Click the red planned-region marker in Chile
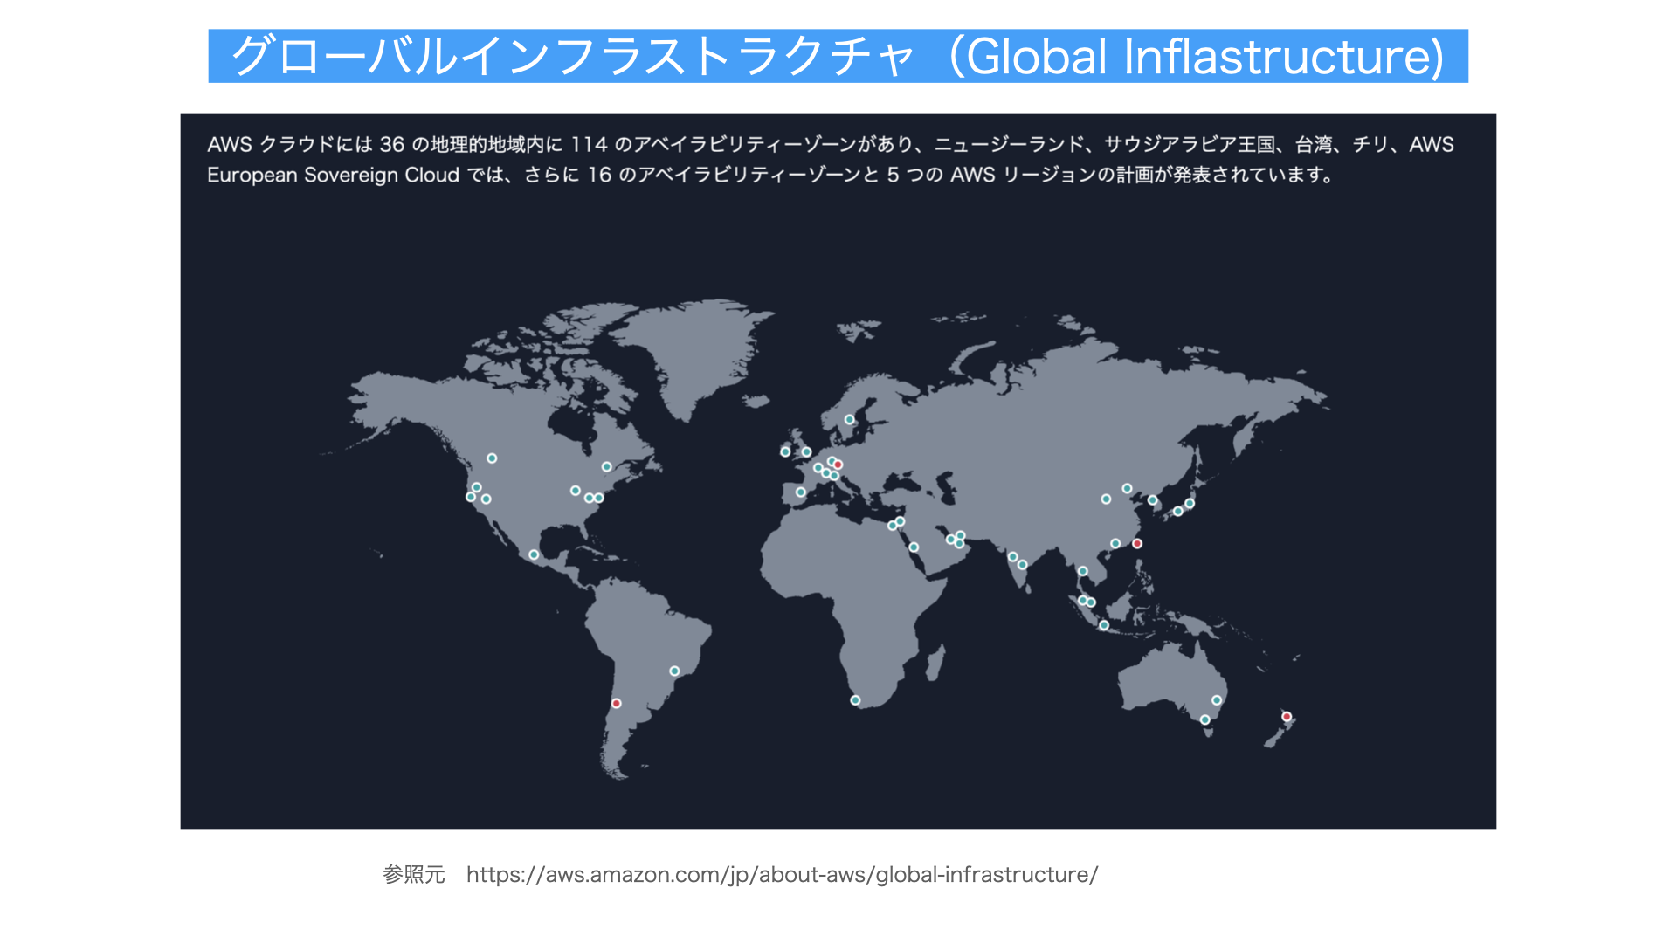The image size is (1677, 943). tap(616, 703)
